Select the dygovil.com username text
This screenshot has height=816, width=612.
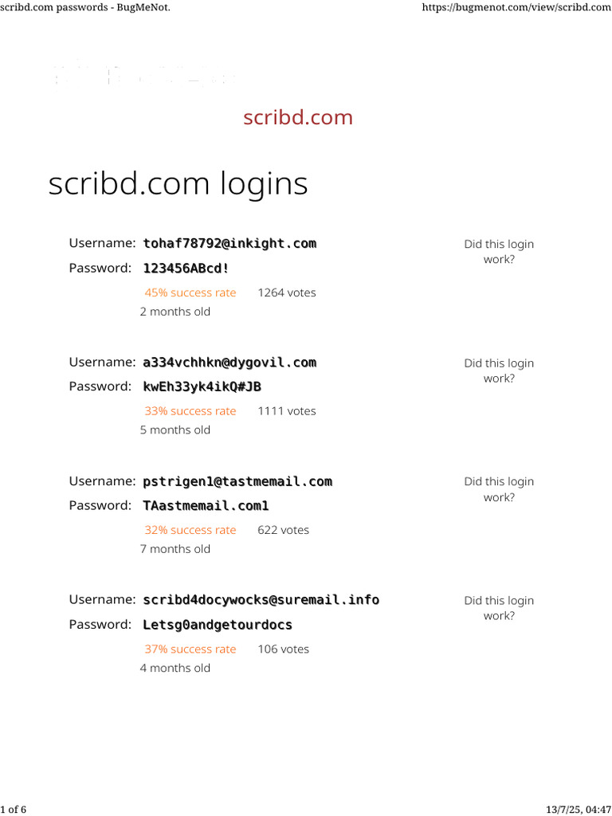tap(229, 362)
